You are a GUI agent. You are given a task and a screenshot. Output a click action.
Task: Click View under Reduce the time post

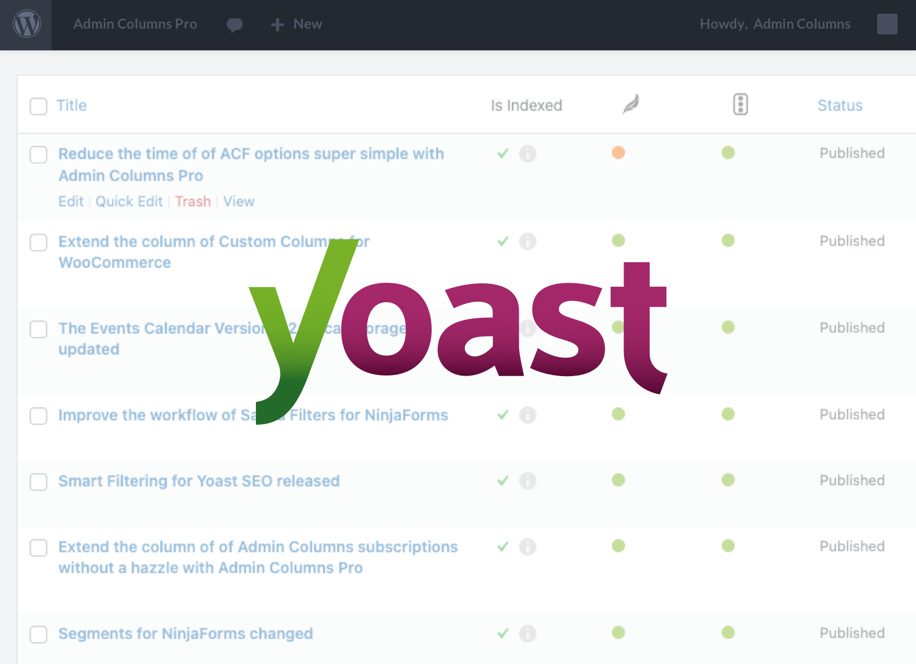click(x=239, y=201)
